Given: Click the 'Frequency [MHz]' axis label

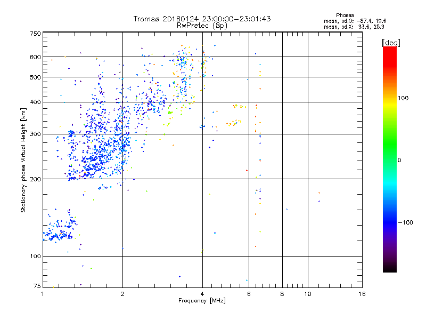Looking at the screenshot, I should [202, 301].
